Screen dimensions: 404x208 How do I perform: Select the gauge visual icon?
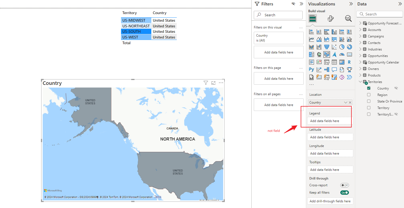click(342, 55)
